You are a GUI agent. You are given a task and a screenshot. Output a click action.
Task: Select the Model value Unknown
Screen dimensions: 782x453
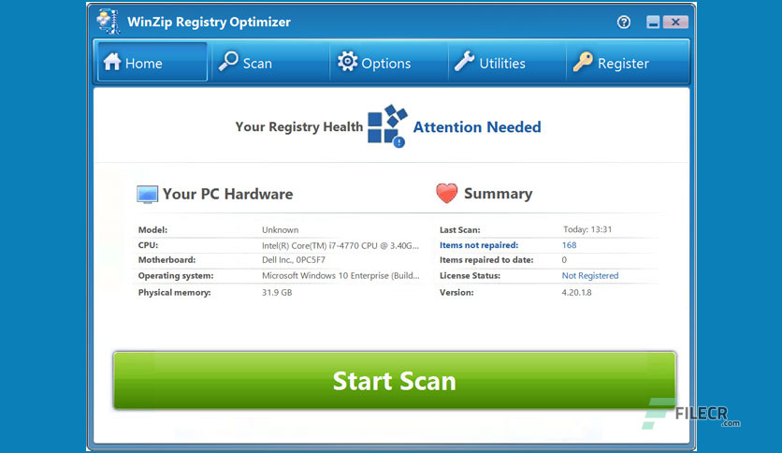point(281,230)
